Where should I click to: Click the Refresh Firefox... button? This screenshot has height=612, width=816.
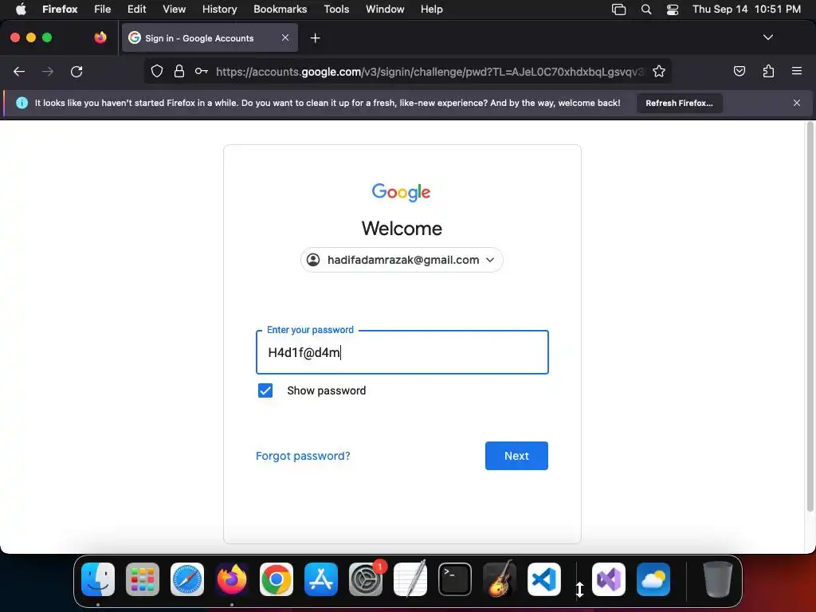click(679, 103)
